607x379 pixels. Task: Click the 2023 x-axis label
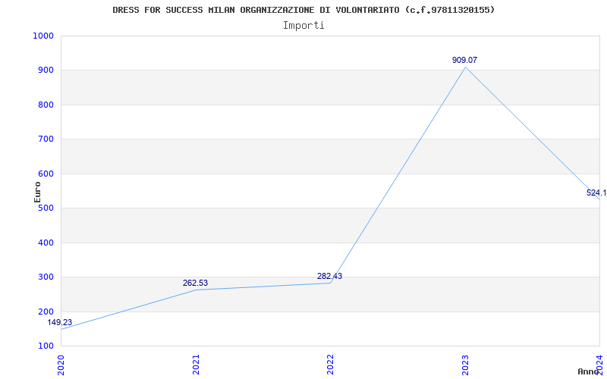point(465,365)
